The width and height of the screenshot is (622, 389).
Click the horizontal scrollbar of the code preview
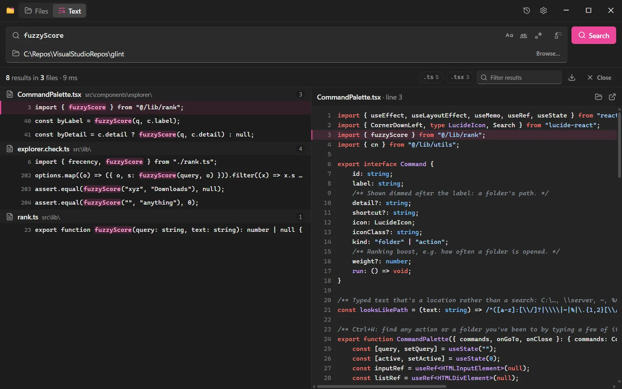click(x=382, y=387)
